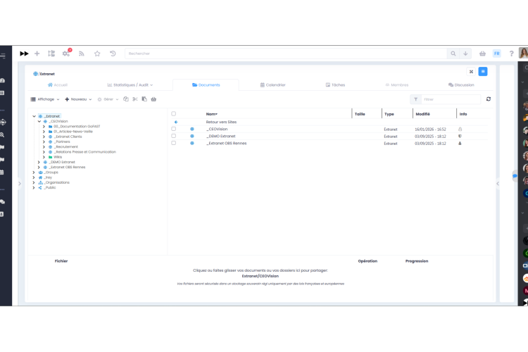Click the refresh icon beside the filter field
The width and height of the screenshot is (528, 352).
pyautogui.click(x=489, y=99)
